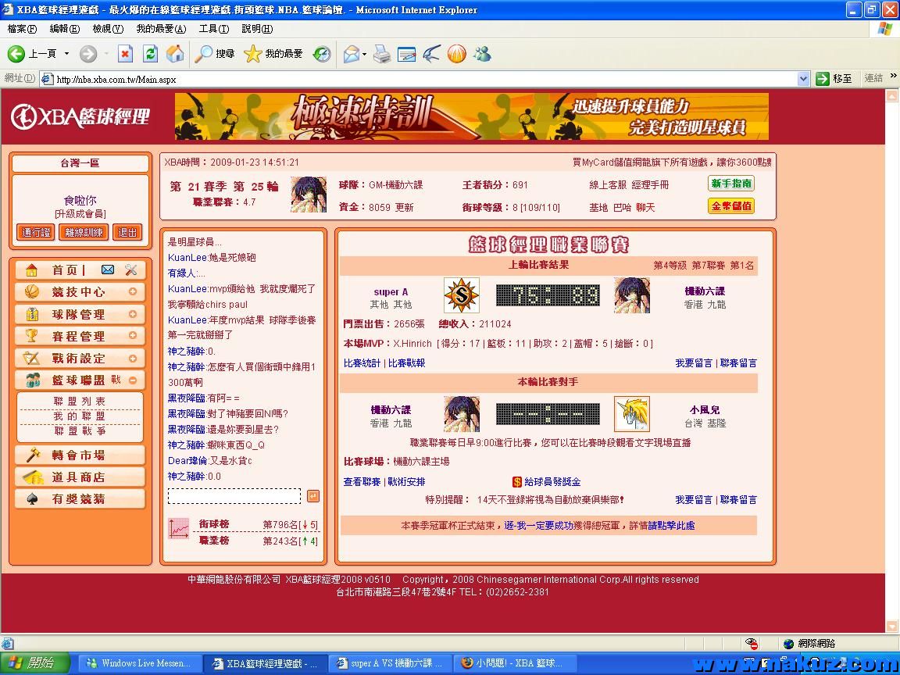The height and width of the screenshot is (675, 900).
Task: Open the address bar dropdown arrow
Action: tap(804, 79)
